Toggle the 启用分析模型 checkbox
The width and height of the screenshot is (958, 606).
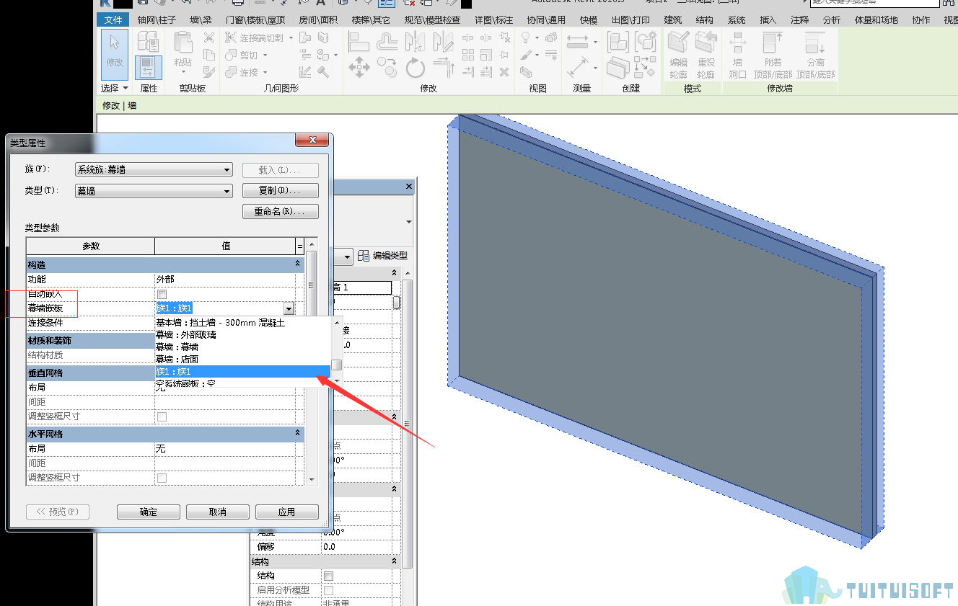tap(329, 590)
